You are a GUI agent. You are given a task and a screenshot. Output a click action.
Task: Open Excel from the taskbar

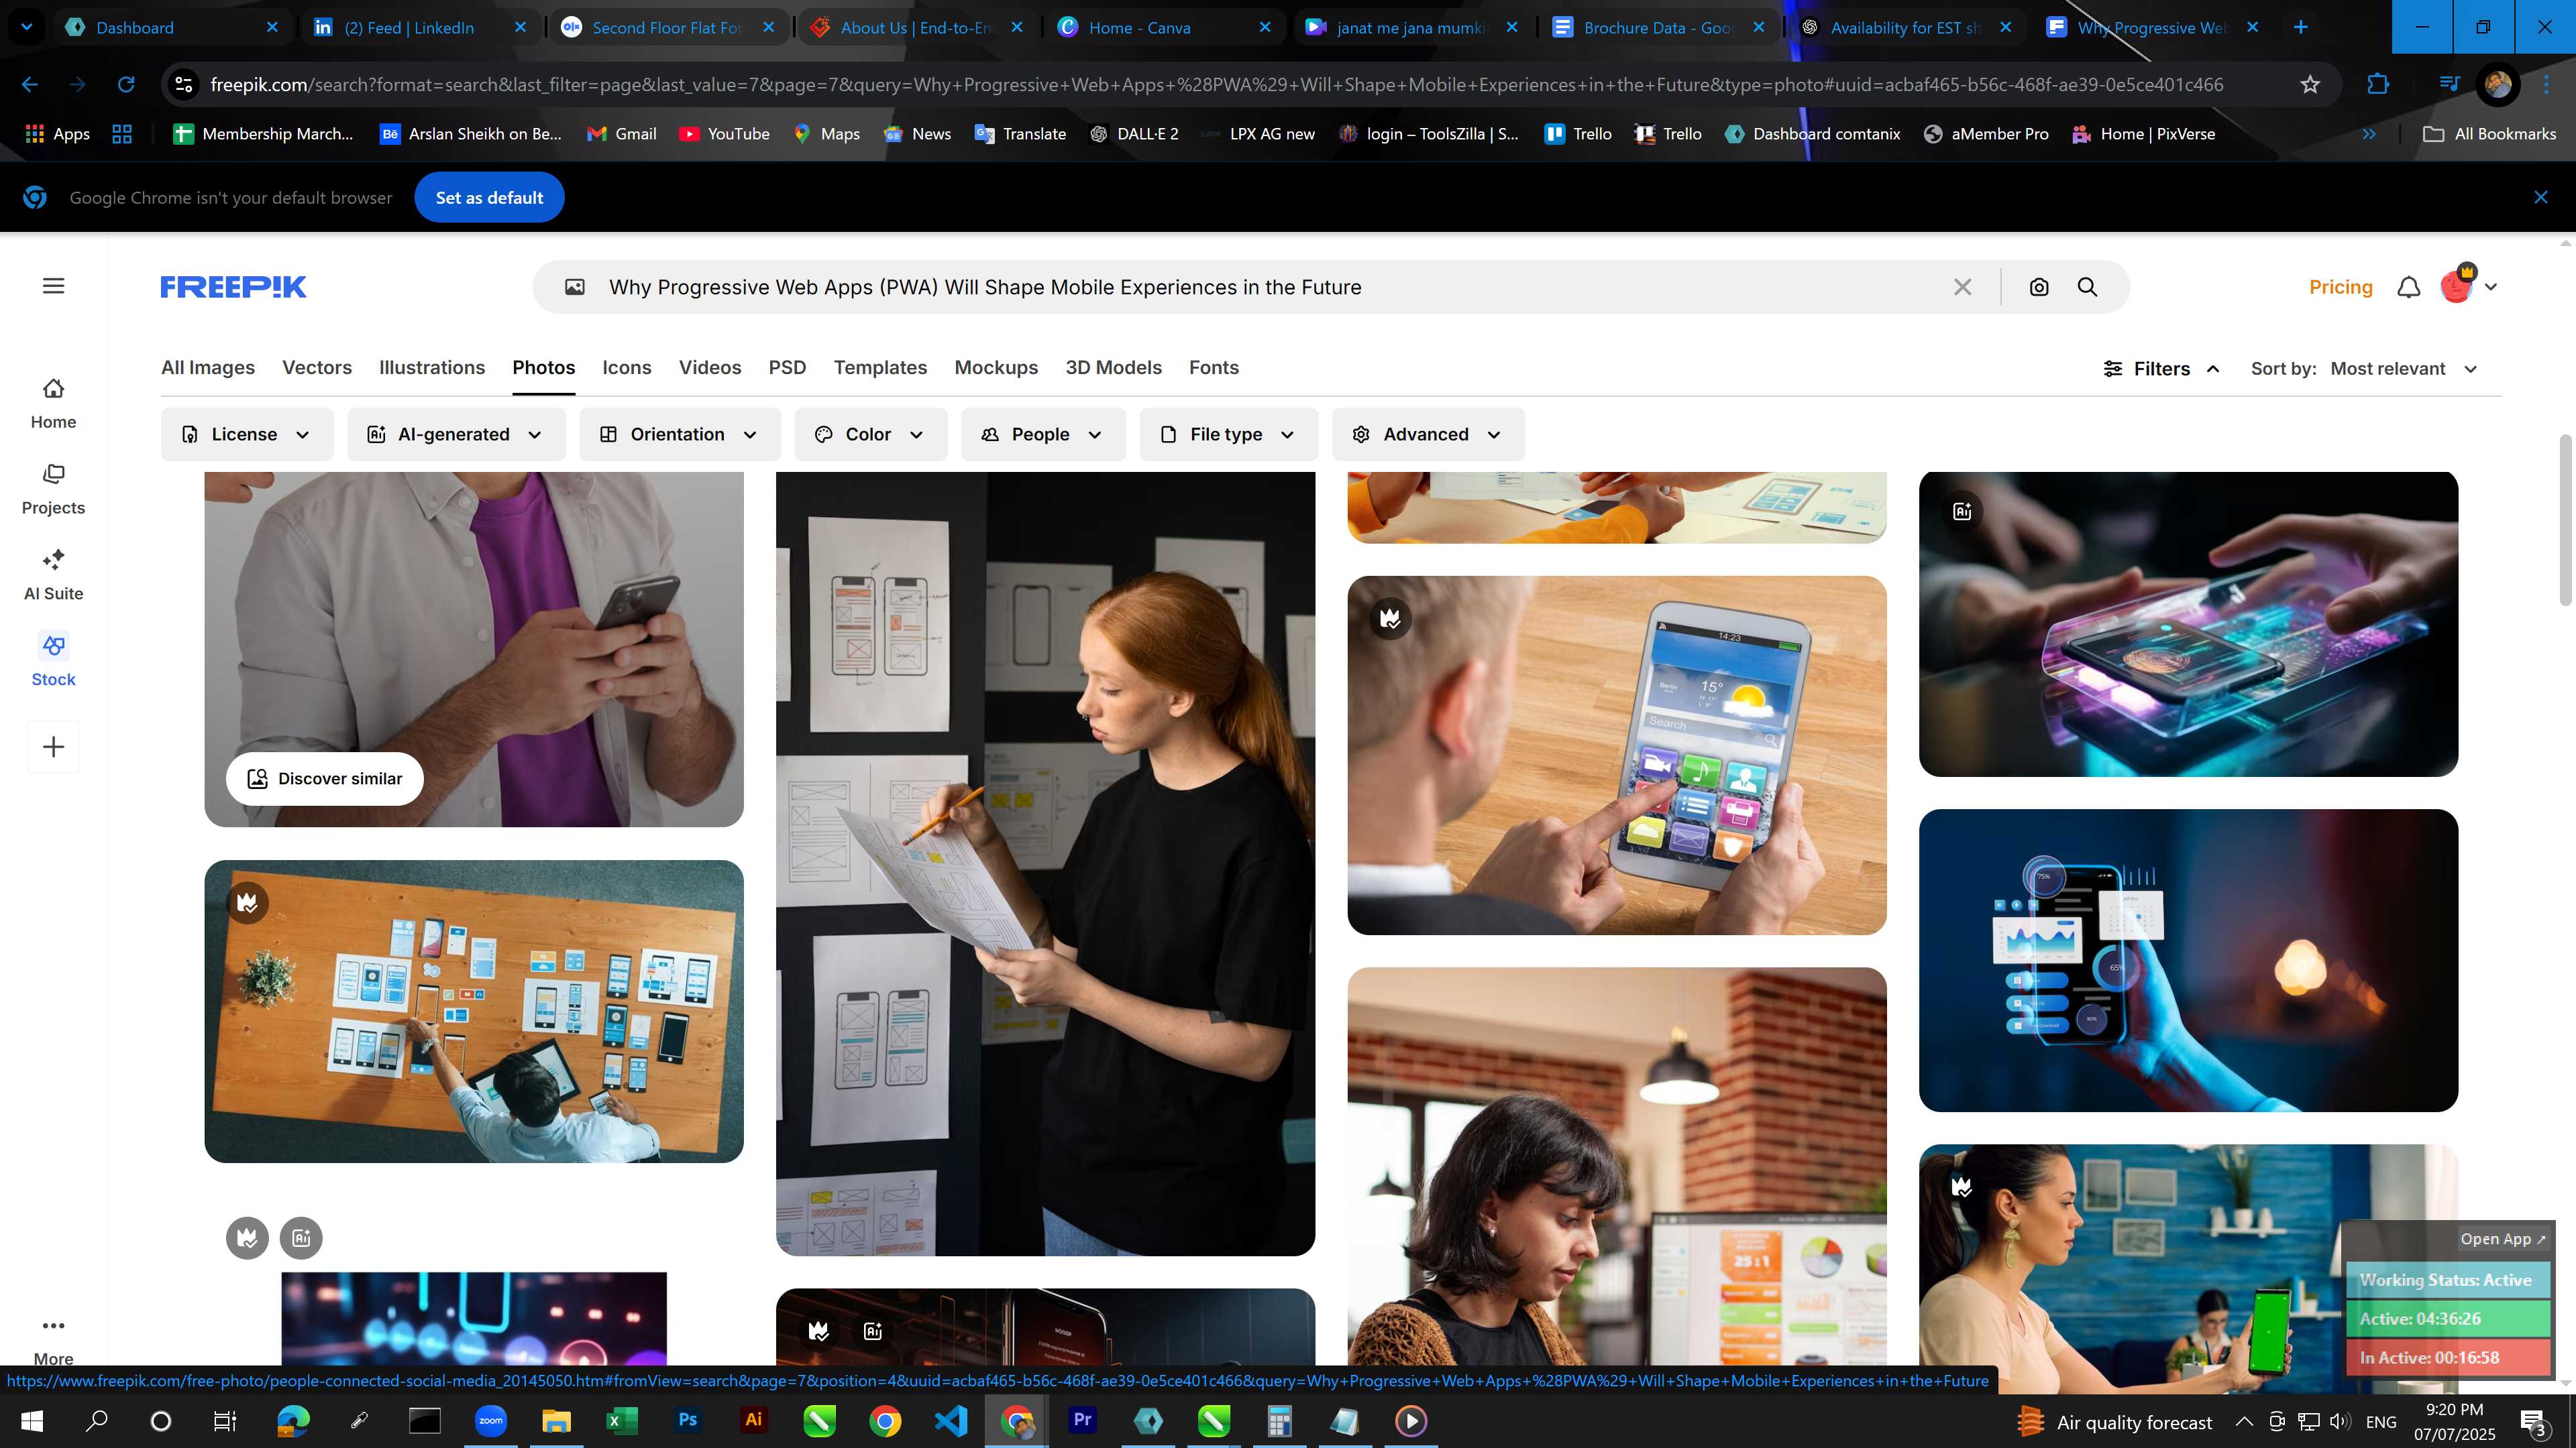(621, 1420)
